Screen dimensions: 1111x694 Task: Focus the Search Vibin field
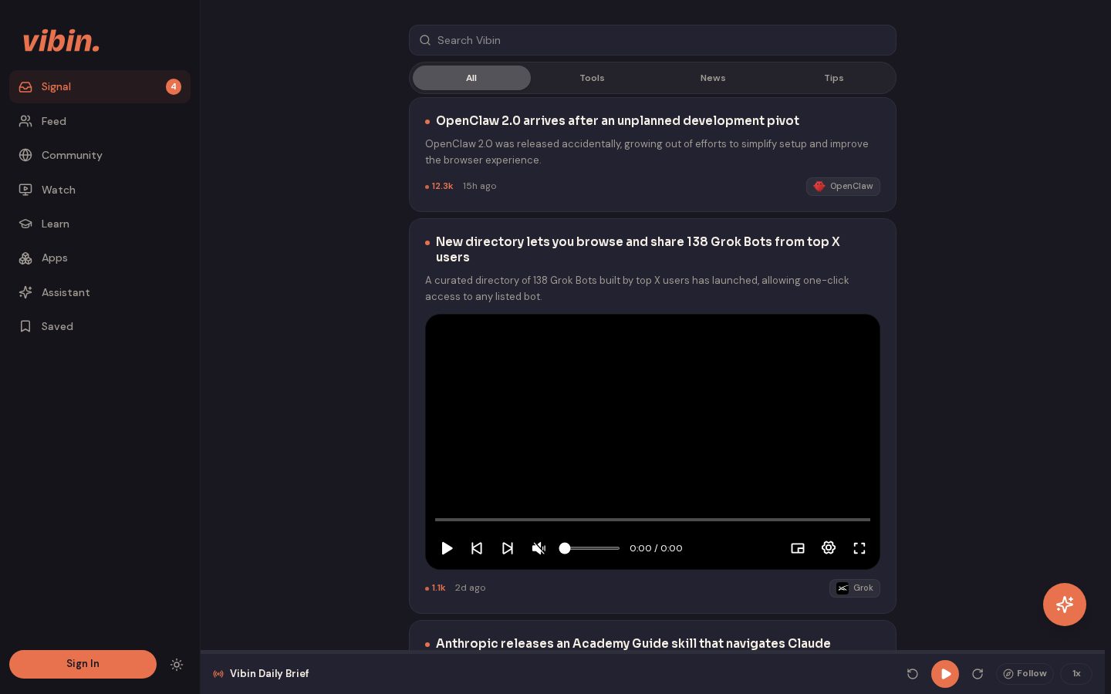pyautogui.click(x=653, y=40)
